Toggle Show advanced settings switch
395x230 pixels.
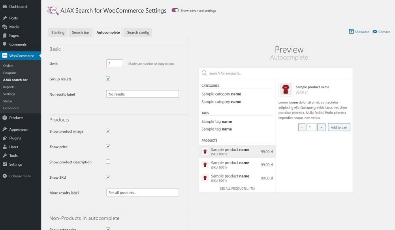click(175, 10)
